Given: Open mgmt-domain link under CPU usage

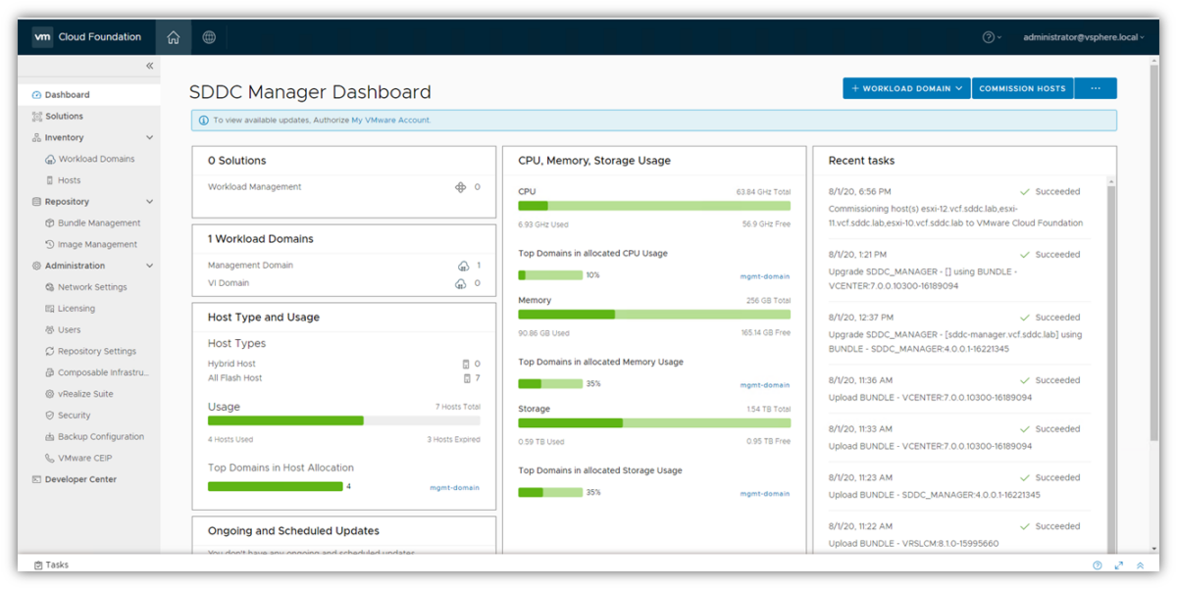Looking at the screenshot, I should (x=765, y=276).
